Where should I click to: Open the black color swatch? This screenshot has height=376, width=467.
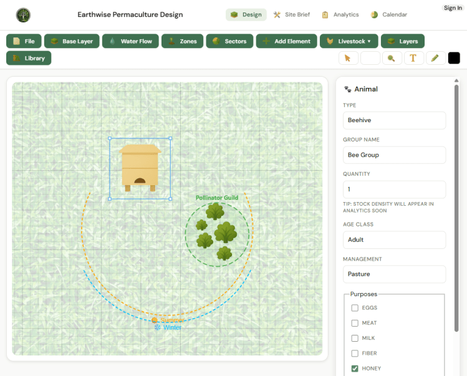pos(454,58)
